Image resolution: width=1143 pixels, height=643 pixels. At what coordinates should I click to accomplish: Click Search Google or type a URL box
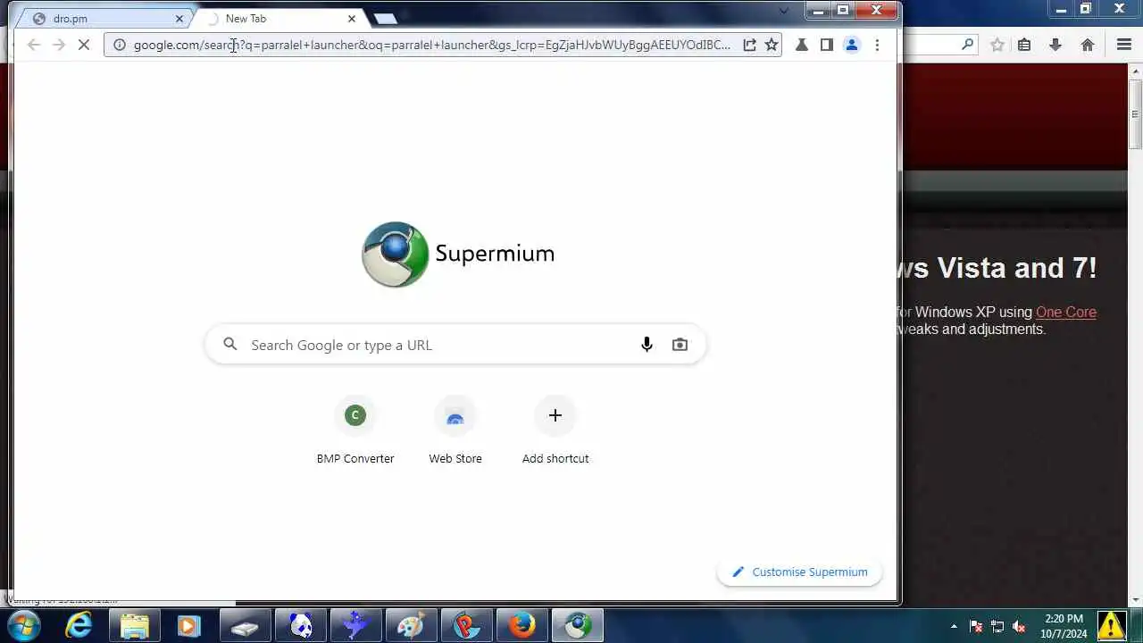click(455, 345)
